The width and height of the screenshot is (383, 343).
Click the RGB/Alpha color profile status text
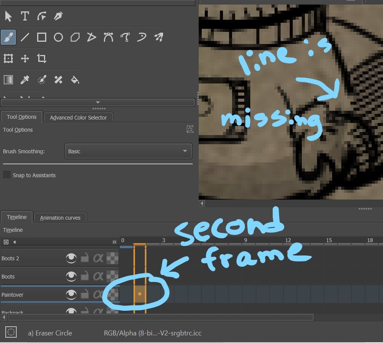[x=152, y=333]
